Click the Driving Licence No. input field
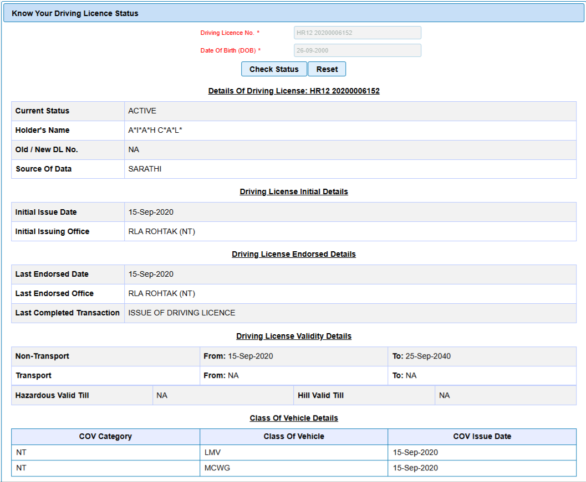This screenshot has height=482, width=586. (x=357, y=33)
